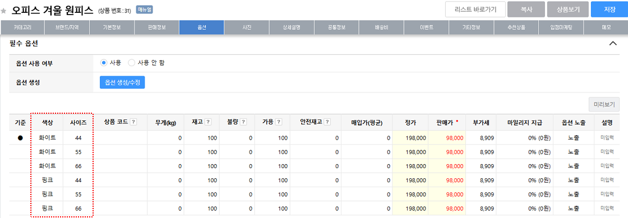Switch to the 판매정보 tab
Screen dimensions: 628x218
(156, 27)
